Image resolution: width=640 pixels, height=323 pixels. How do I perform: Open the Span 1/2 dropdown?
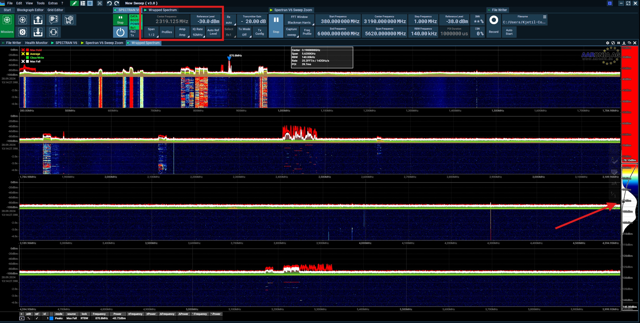tap(151, 32)
